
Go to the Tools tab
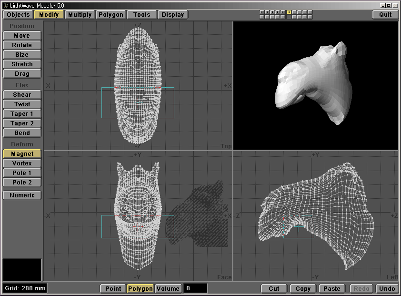click(142, 14)
